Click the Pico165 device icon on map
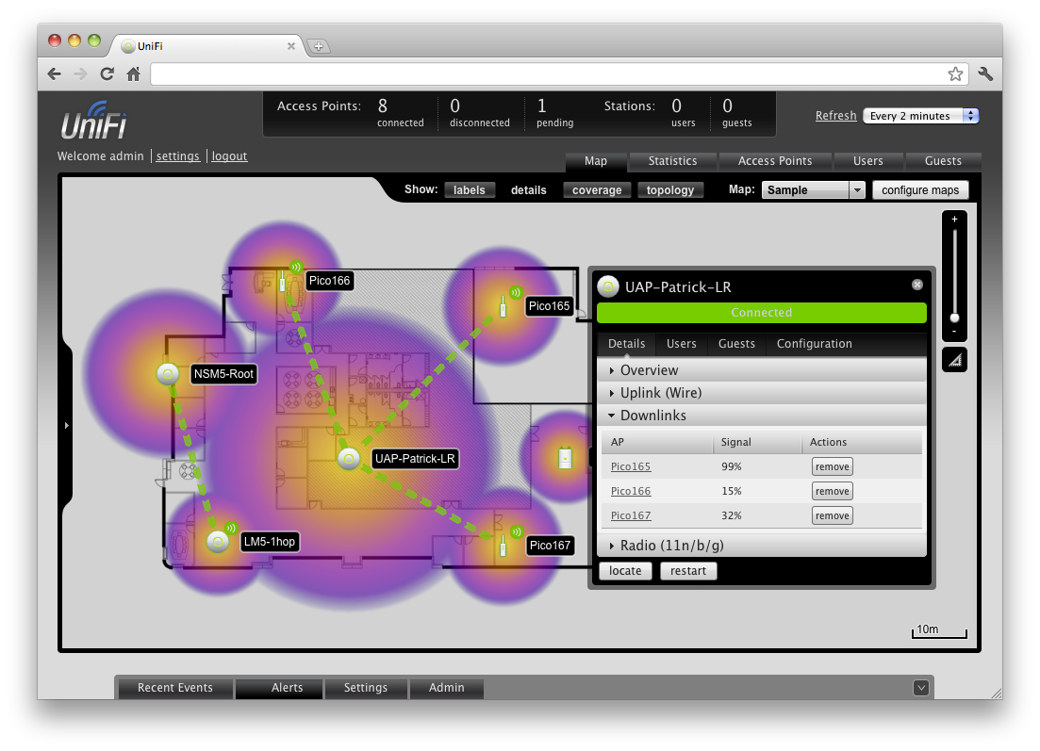This screenshot has width=1040, height=751. (504, 306)
